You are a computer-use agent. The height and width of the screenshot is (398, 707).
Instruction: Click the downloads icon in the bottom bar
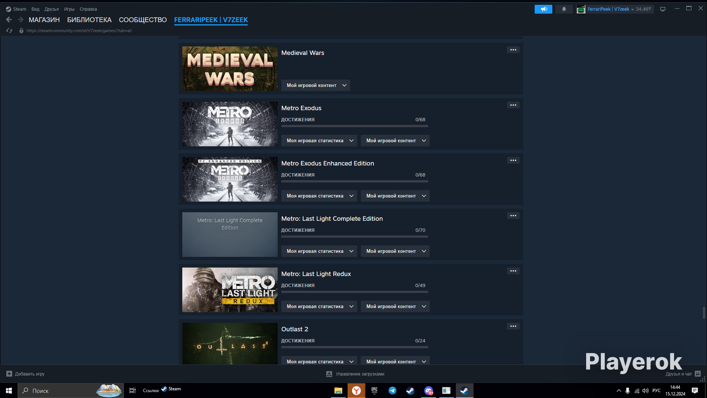tap(329, 374)
